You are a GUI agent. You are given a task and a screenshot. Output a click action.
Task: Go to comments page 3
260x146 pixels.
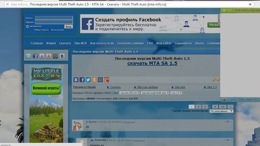point(205,107)
